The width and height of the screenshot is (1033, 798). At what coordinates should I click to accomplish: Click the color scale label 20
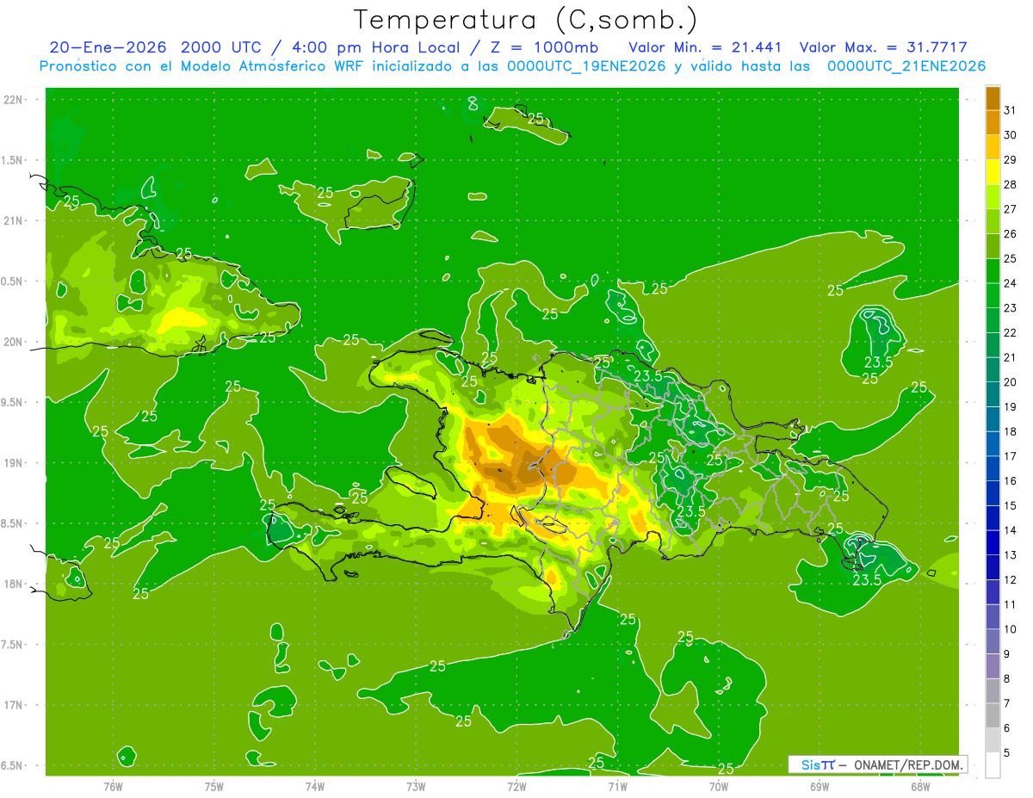[x=1011, y=382]
